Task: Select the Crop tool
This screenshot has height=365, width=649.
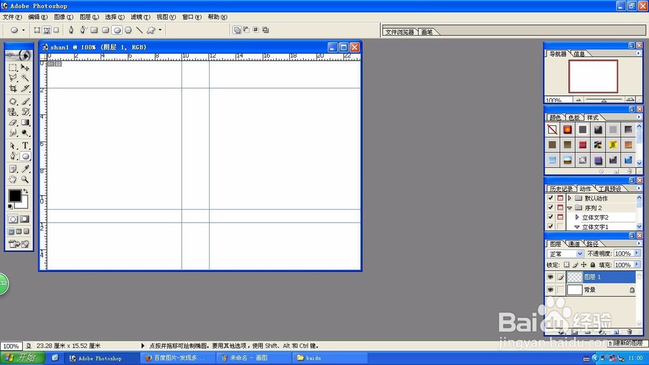Action: point(13,88)
